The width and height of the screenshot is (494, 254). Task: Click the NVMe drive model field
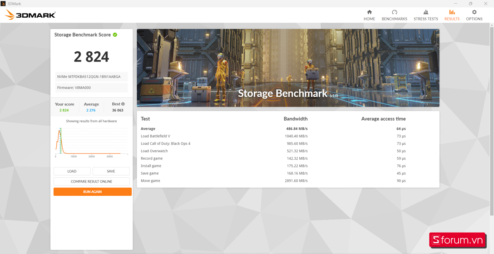[91, 77]
